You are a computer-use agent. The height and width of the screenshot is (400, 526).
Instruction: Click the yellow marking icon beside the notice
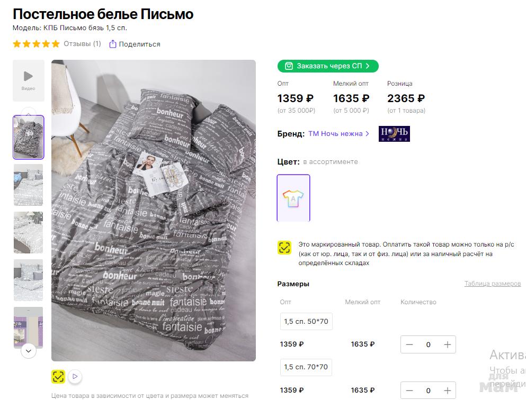click(284, 248)
